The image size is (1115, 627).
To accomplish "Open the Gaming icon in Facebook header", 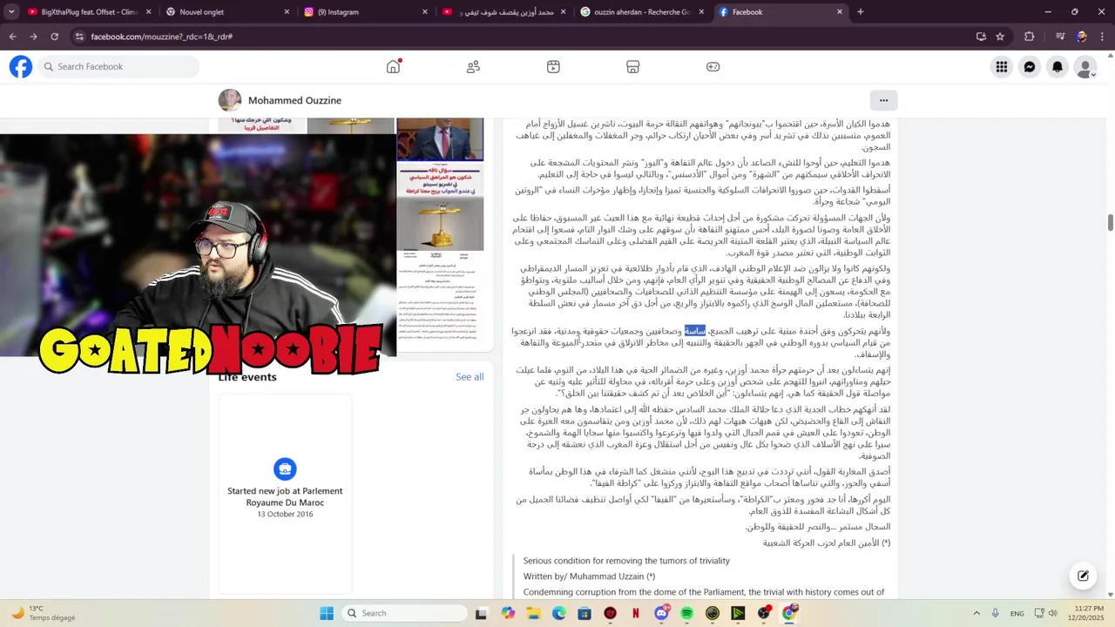I will pyautogui.click(x=713, y=67).
